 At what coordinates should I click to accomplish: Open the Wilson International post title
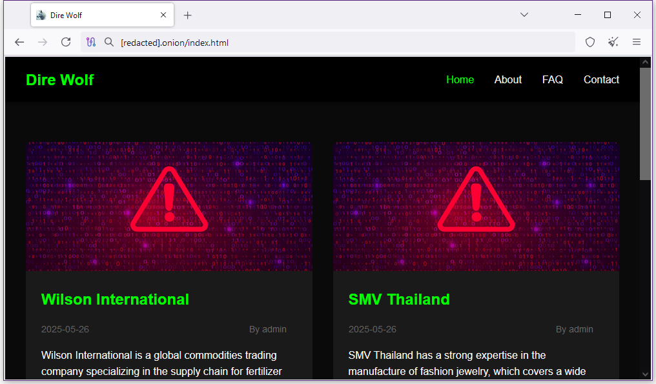click(x=115, y=299)
